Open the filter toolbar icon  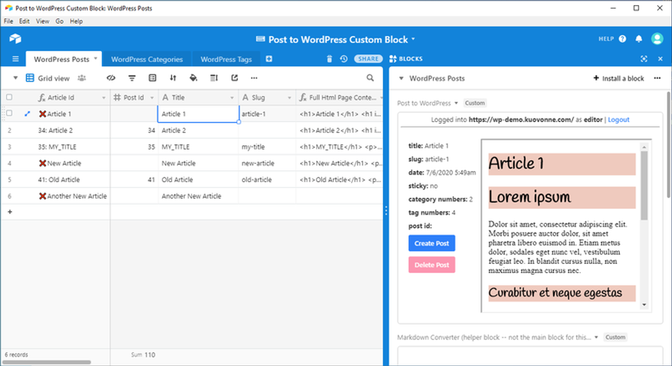point(132,78)
